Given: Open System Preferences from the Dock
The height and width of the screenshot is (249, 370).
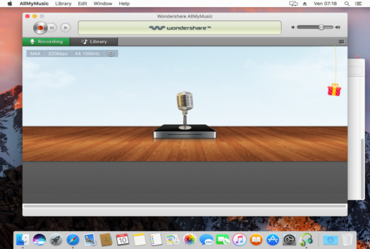Looking at the screenshot, I should (x=290, y=240).
